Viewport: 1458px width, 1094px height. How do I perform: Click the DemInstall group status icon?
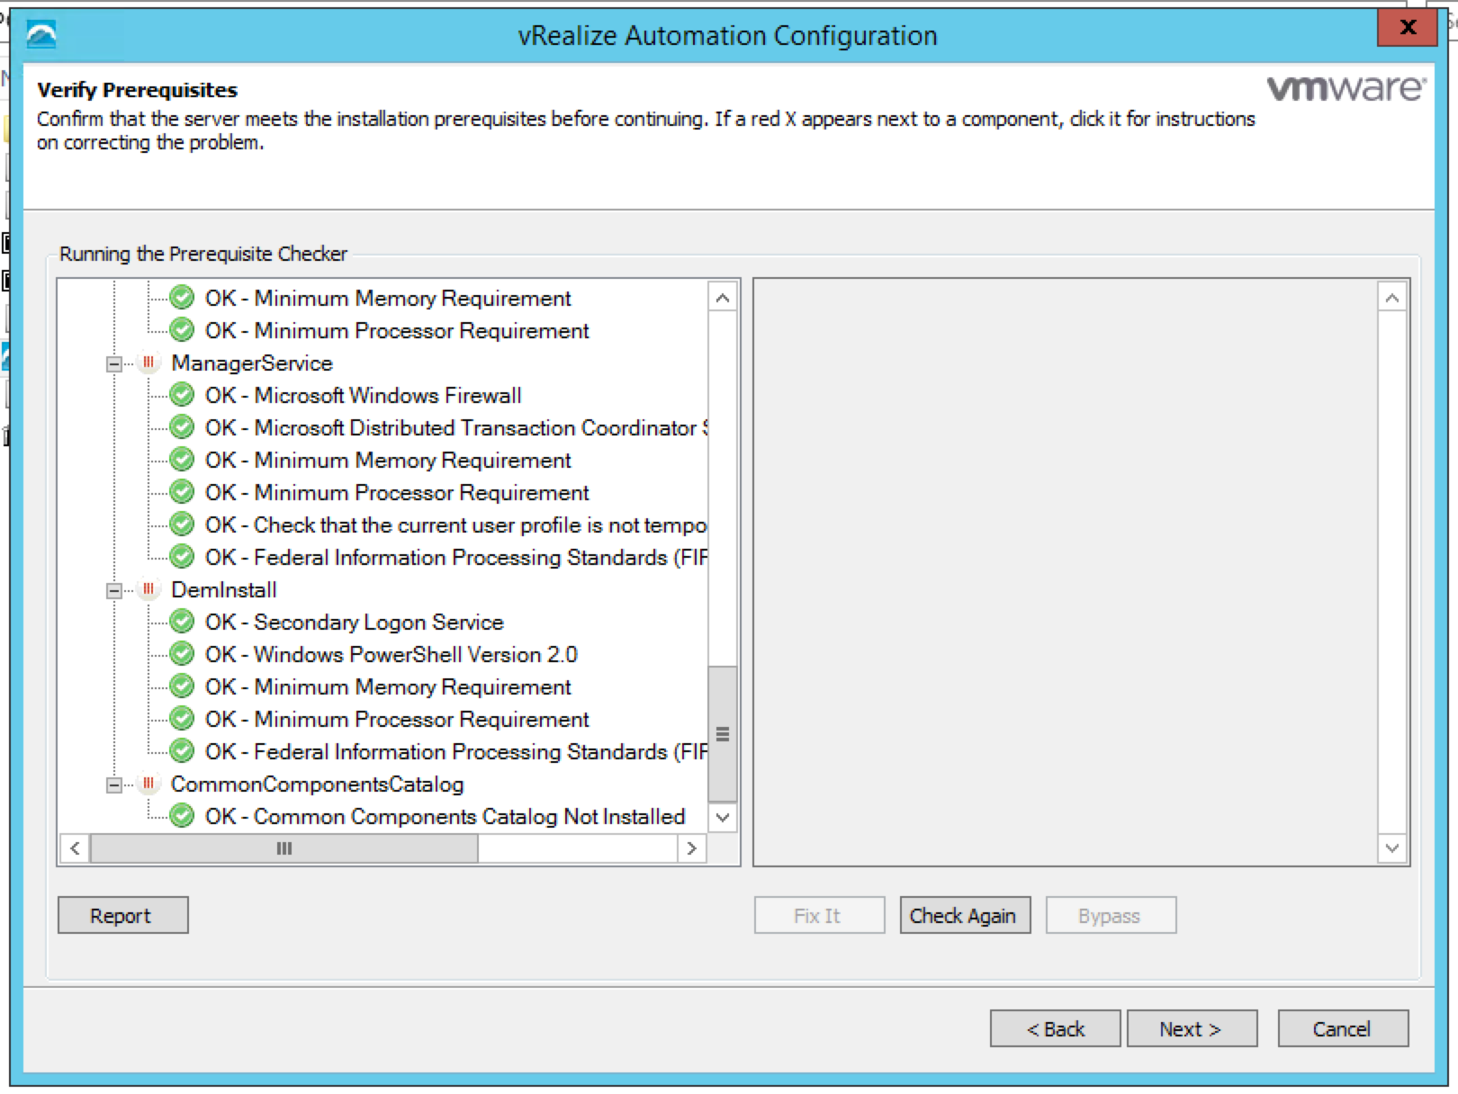148,589
